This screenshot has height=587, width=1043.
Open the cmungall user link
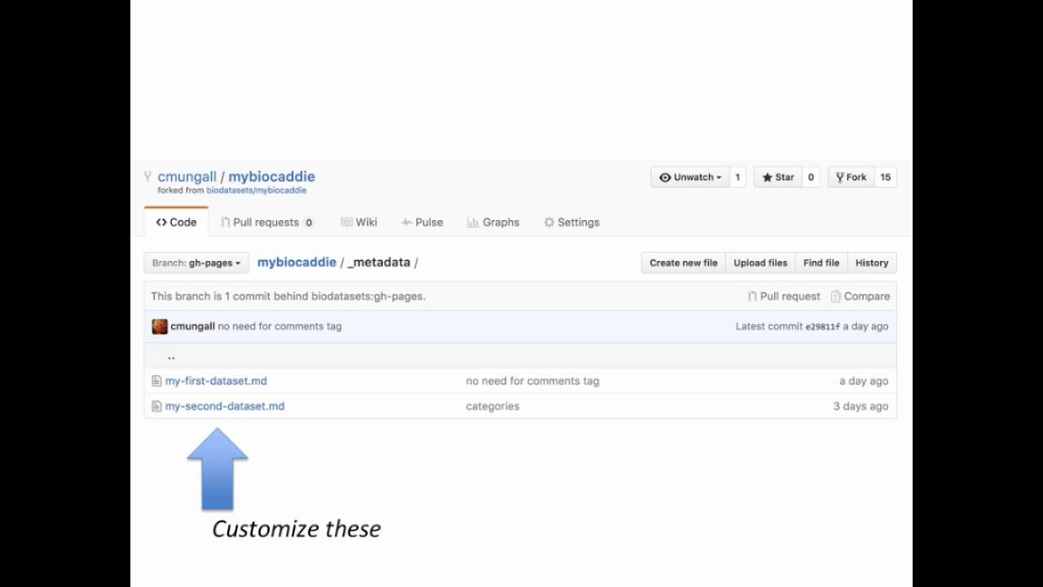(x=187, y=177)
